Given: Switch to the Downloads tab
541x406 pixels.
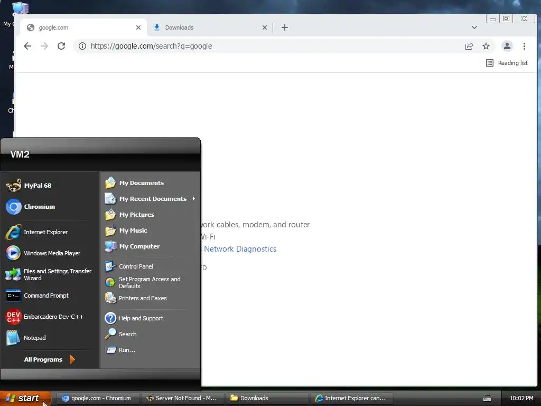Looking at the screenshot, I should (x=209, y=27).
